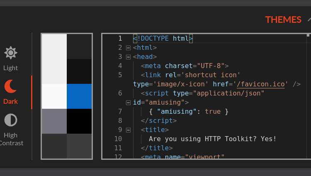The width and height of the screenshot is (311, 176).
Task: Click the High Contrast half-circle icon
Action: [11, 120]
